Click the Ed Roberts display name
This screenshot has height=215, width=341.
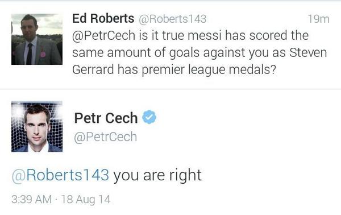coord(103,18)
